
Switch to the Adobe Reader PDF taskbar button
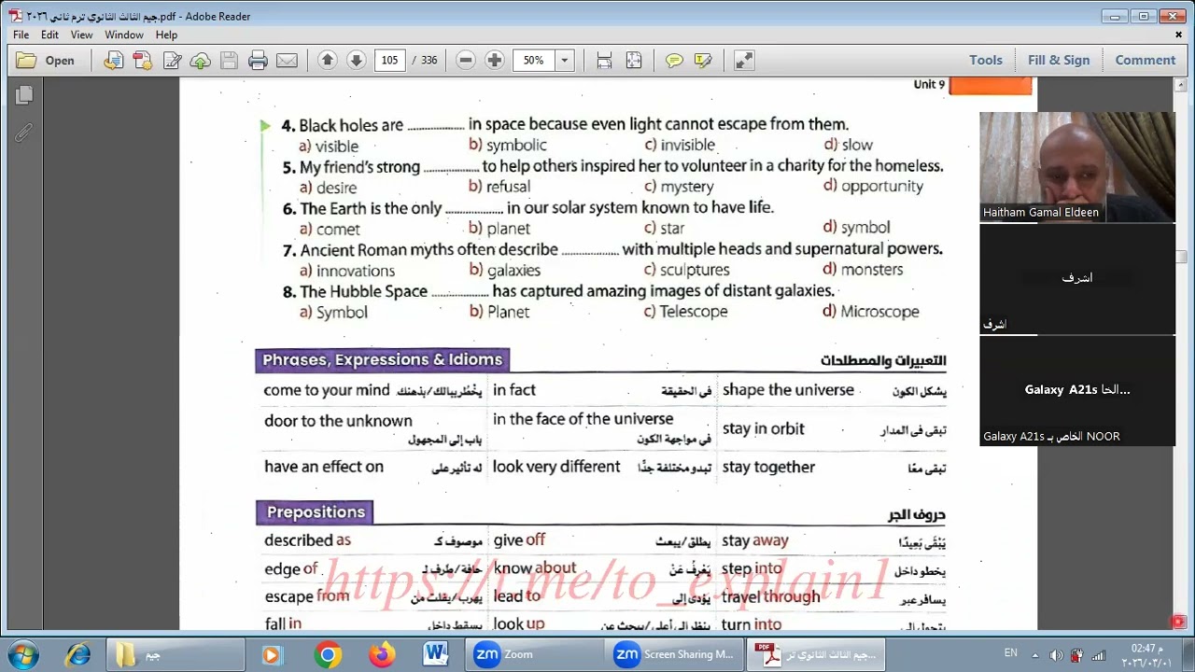point(817,654)
